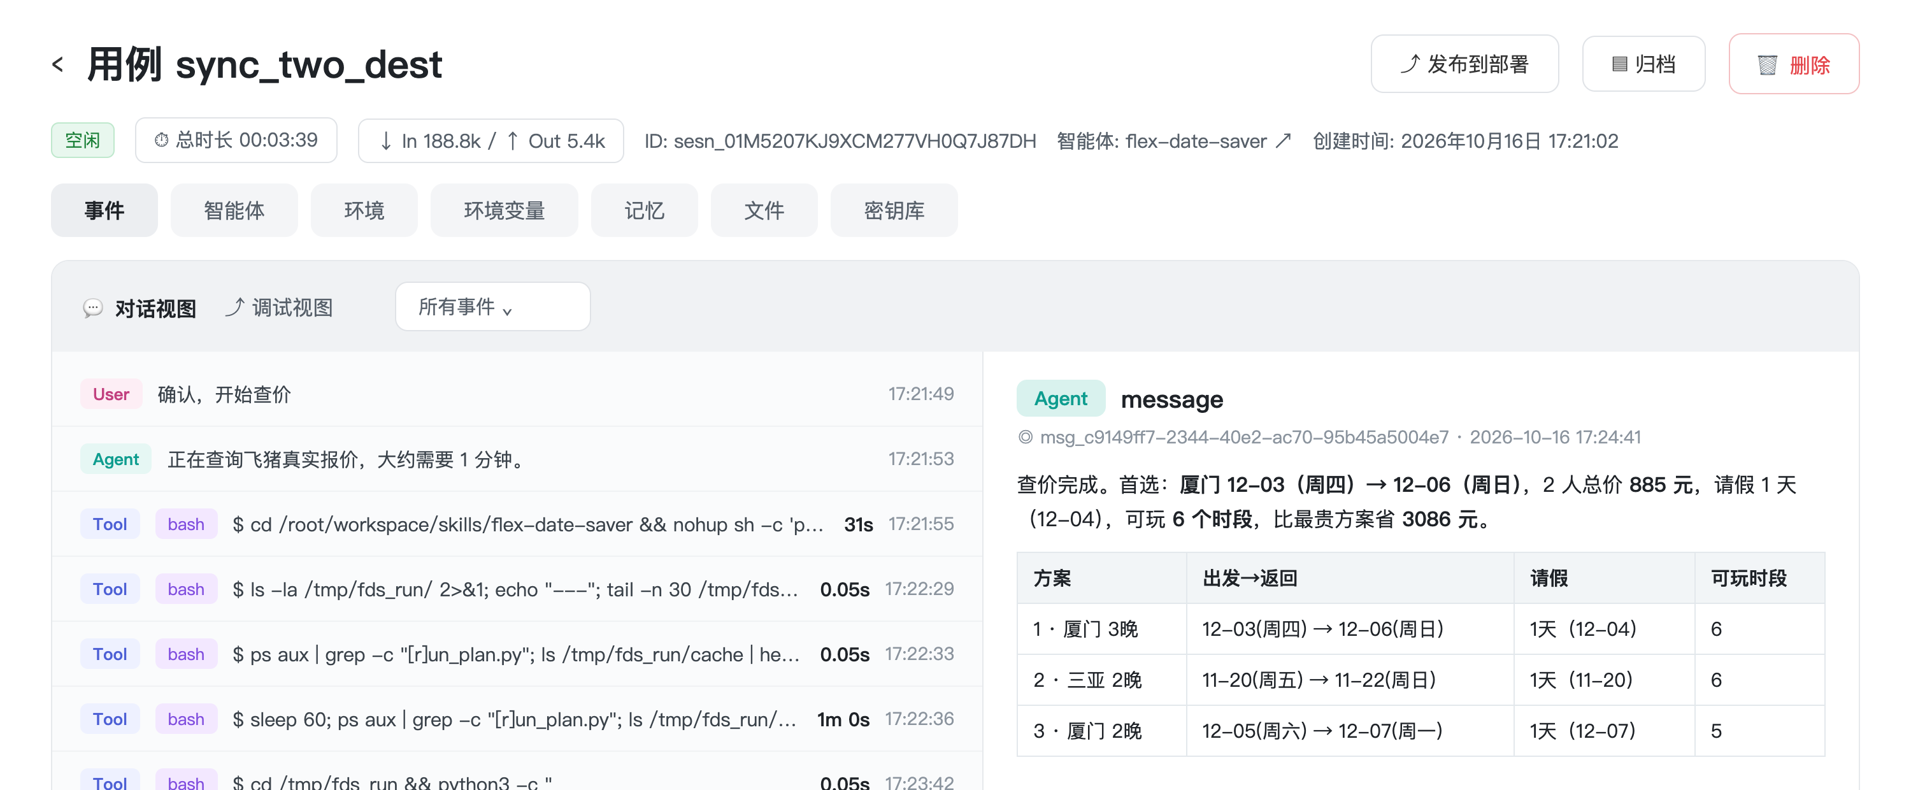Click the 发布到部署 publish button
1911x790 pixels.
click(x=1464, y=64)
